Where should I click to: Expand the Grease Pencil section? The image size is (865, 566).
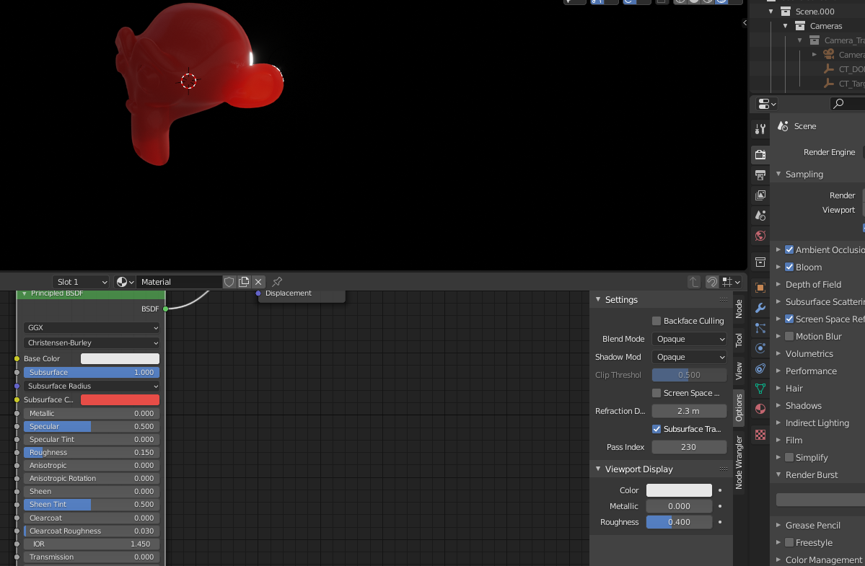pos(777,525)
